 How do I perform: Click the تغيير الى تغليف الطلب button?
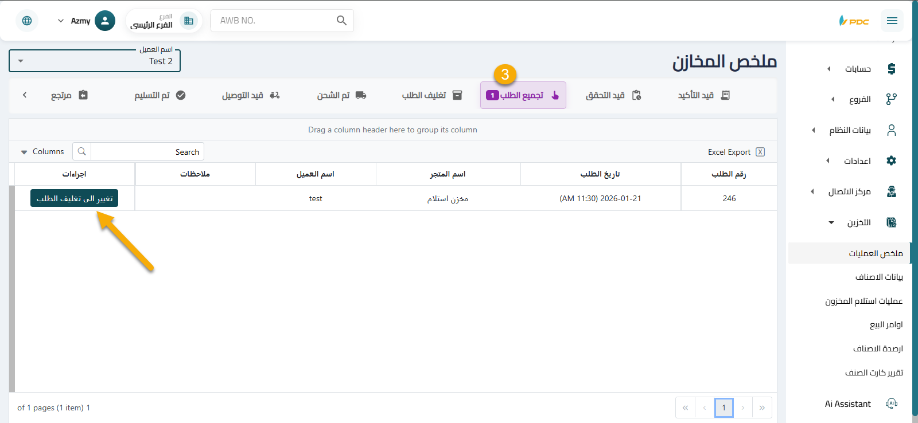click(x=75, y=198)
